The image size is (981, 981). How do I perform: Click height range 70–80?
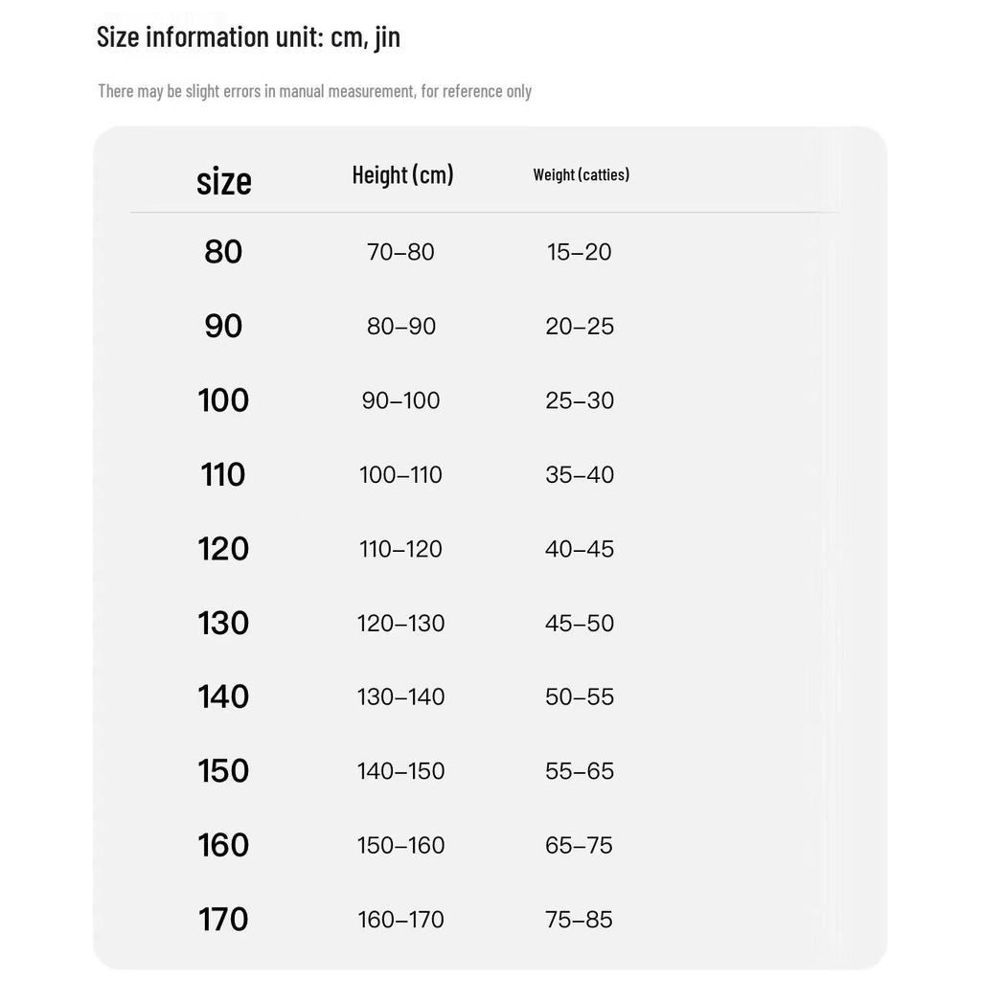(x=400, y=252)
